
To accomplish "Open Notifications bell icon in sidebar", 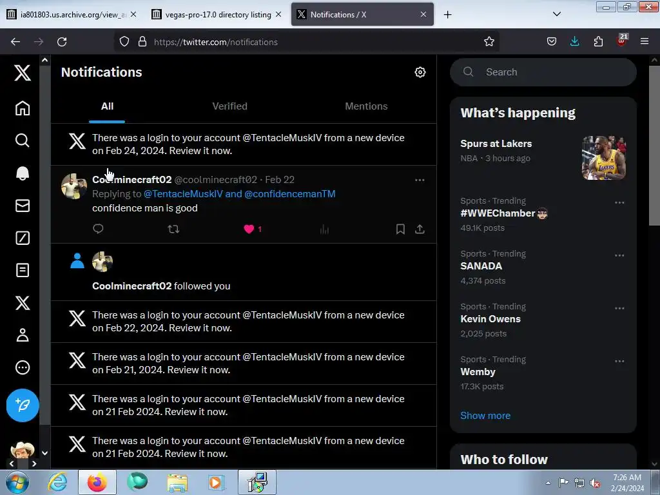I will coord(23,173).
